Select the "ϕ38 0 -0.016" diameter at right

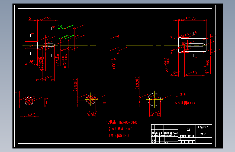tap(207, 67)
